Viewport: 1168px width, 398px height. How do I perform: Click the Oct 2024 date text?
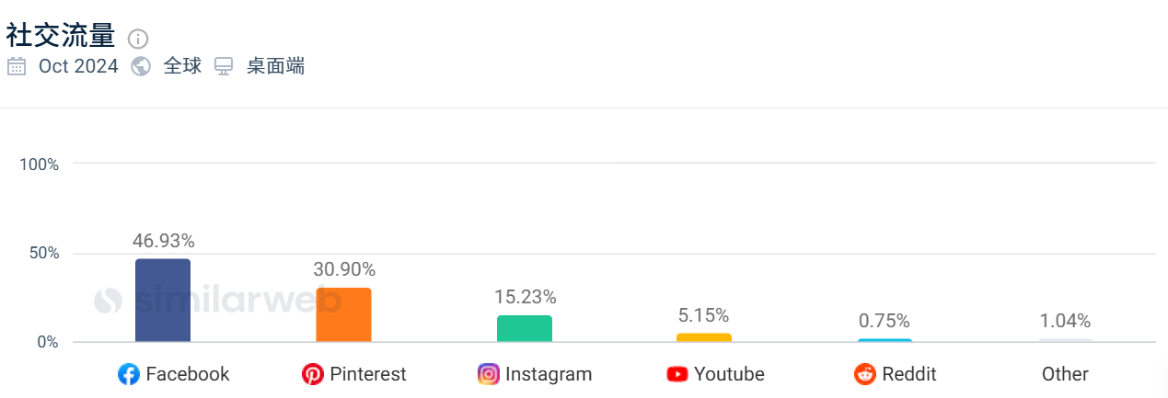78,66
